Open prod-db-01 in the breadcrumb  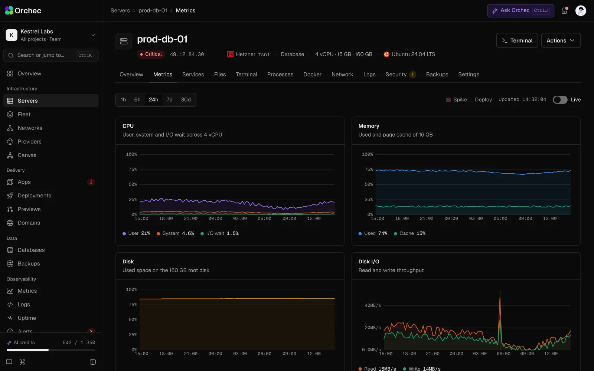tap(153, 11)
